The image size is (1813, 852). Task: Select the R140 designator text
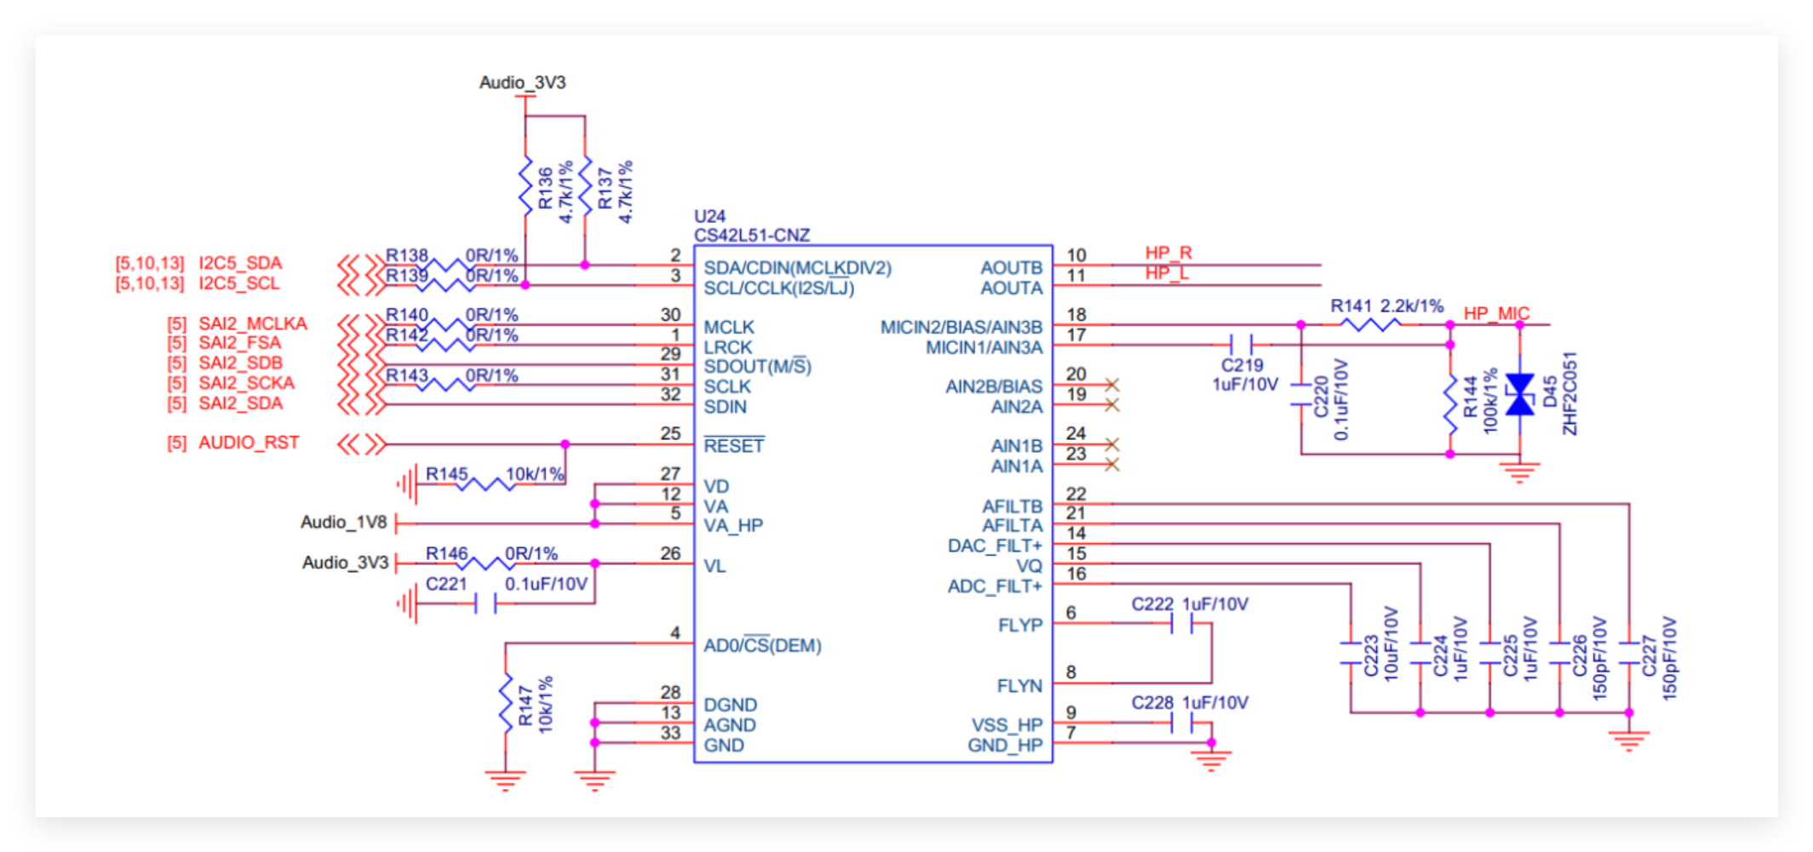(406, 315)
